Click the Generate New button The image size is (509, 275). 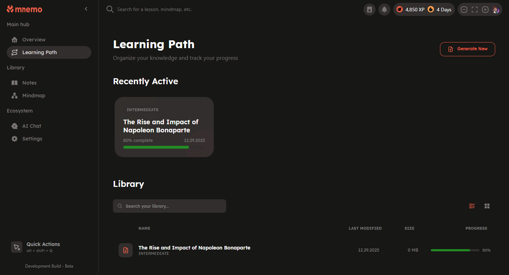click(x=467, y=49)
